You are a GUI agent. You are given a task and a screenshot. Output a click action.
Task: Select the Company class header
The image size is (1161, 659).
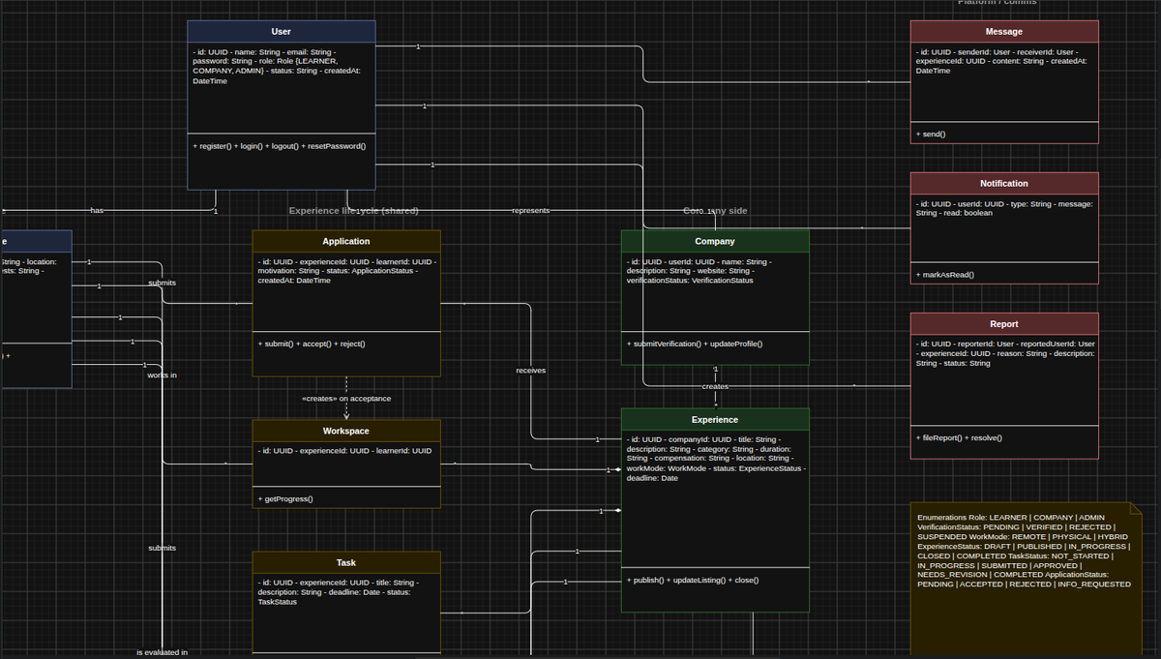715,241
